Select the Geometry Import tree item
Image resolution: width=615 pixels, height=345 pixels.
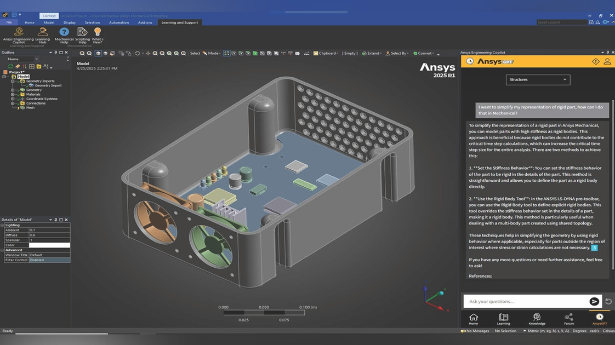(48, 85)
